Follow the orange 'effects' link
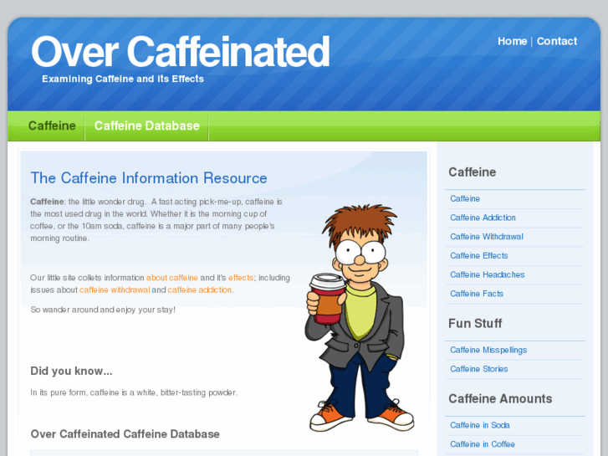Screen dimensions: 608x456 click(240, 278)
